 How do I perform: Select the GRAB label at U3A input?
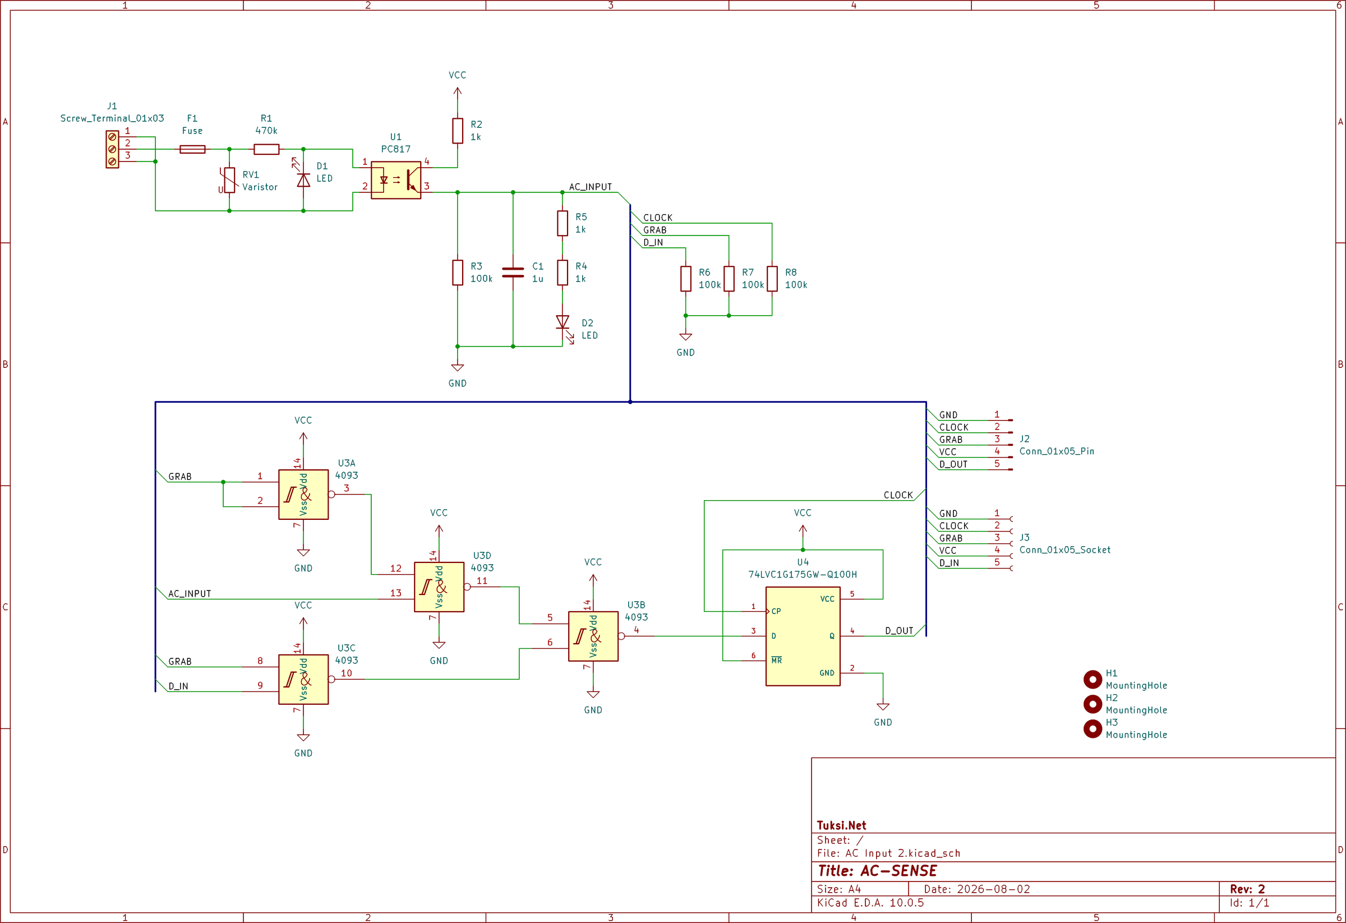180,477
